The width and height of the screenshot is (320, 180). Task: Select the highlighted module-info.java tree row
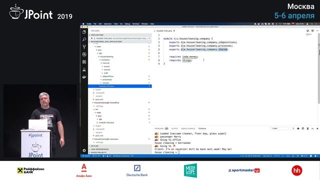[120, 86]
